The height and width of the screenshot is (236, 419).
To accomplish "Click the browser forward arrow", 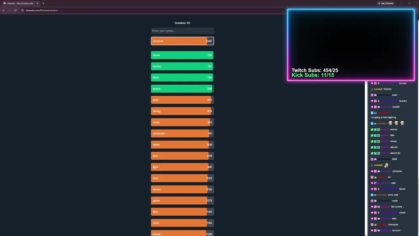I will tap(9, 10).
